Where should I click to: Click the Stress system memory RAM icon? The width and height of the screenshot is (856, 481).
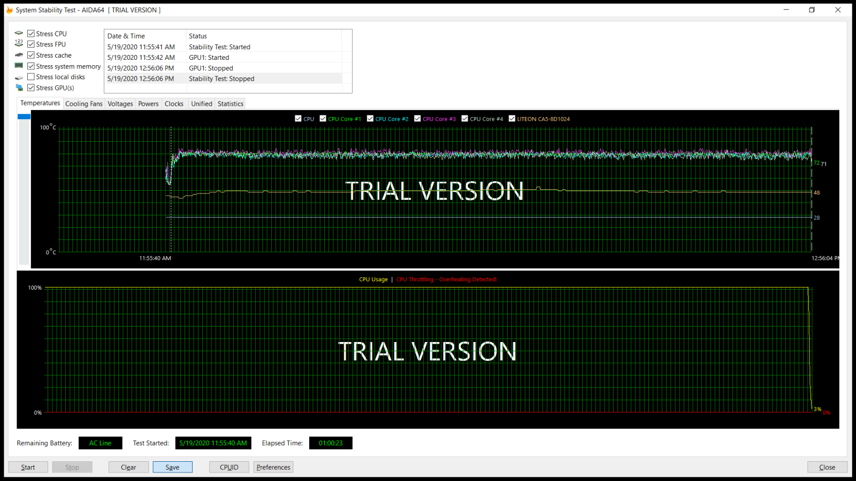coord(19,66)
